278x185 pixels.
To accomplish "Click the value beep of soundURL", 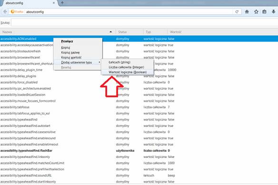I will [x=171, y=175].
